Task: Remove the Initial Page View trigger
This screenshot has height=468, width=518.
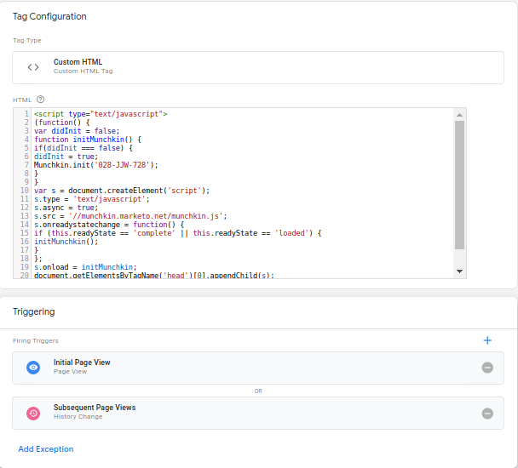Action: click(487, 368)
